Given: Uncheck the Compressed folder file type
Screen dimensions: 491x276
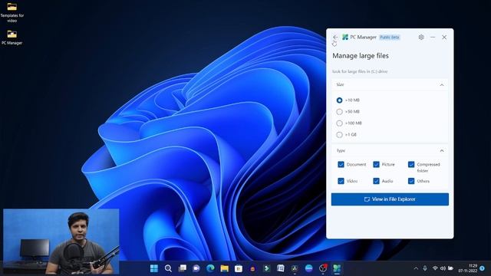Looking at the screenshot, I should click(x=411, y=164).
